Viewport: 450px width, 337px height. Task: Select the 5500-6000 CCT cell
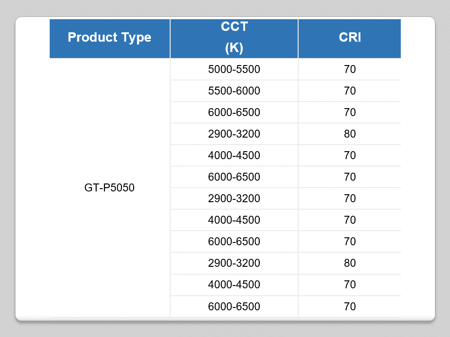tap(234, 91)
